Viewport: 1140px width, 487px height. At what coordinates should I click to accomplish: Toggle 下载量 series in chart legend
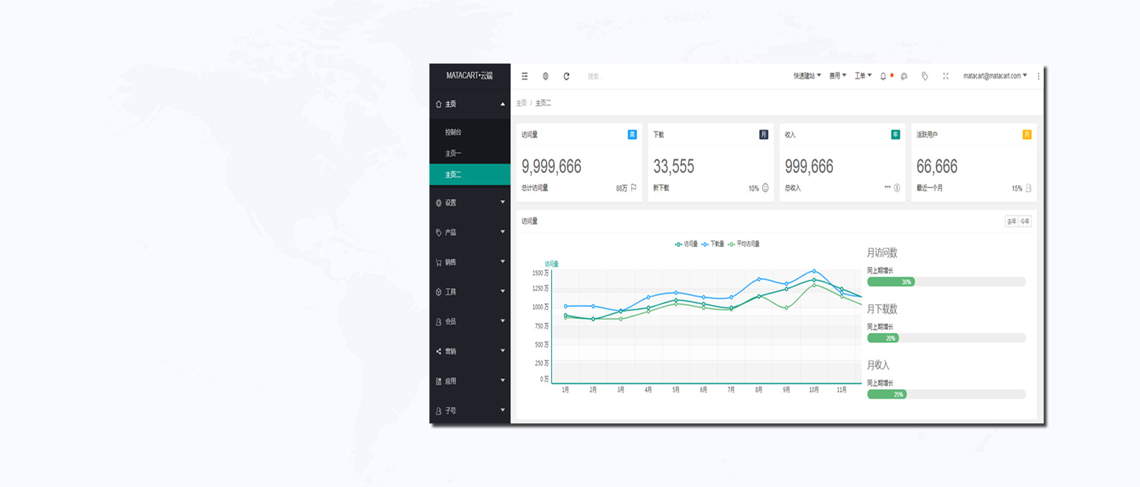(712, 244)
